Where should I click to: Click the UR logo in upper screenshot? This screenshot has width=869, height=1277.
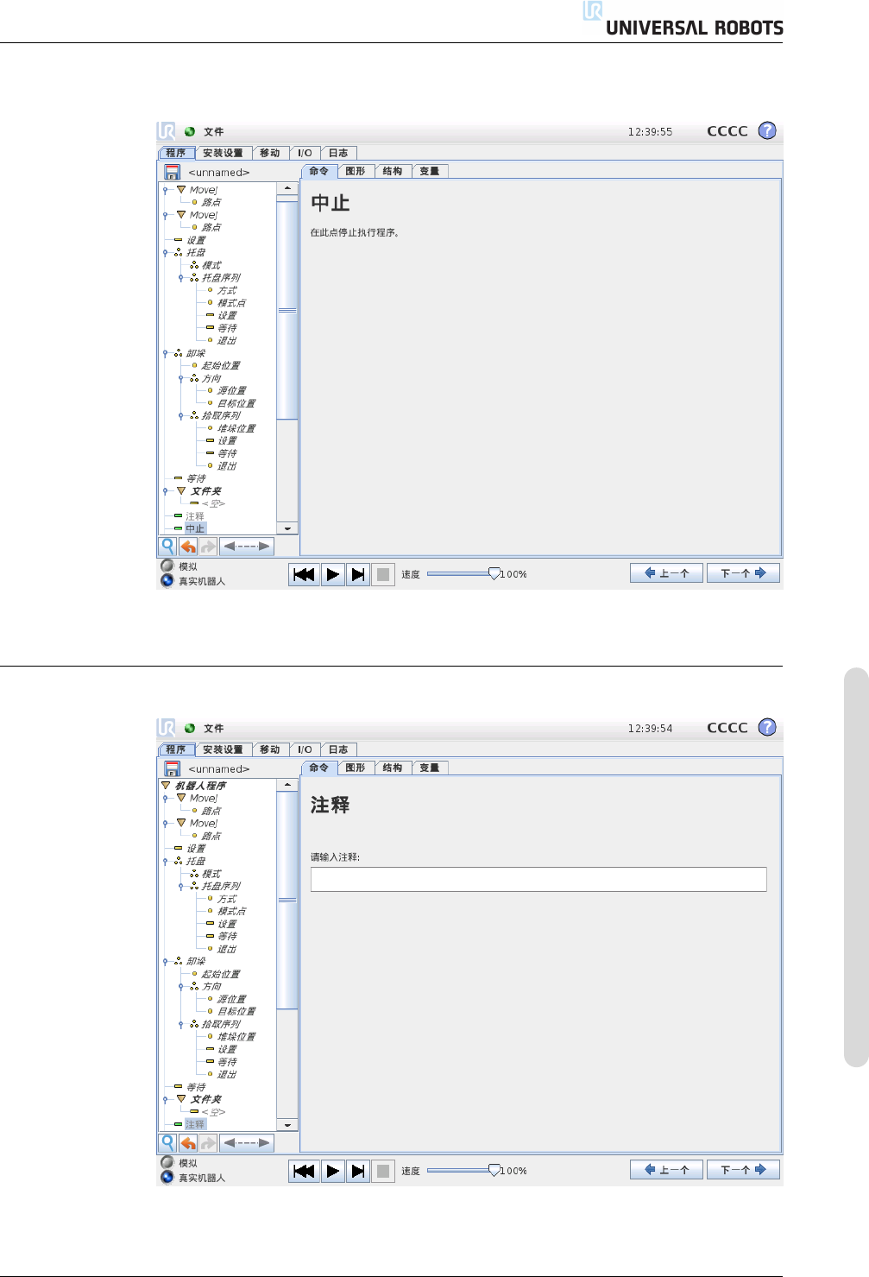coord(167,131)
